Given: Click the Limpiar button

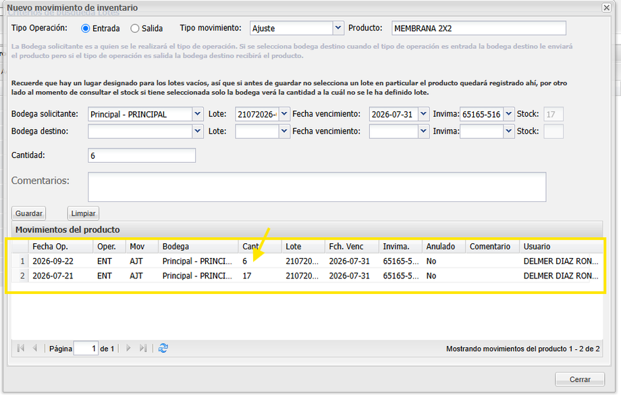Looking at the screenshot, I should (83, 214).
